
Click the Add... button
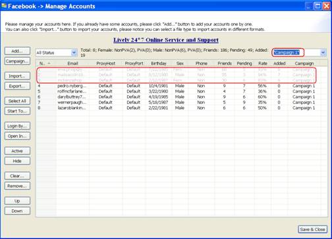tap(17, 51)
